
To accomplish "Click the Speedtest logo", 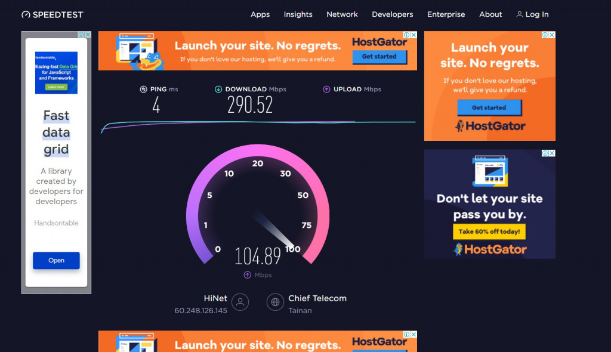I will pyautogui.click(x=53, y=14).
